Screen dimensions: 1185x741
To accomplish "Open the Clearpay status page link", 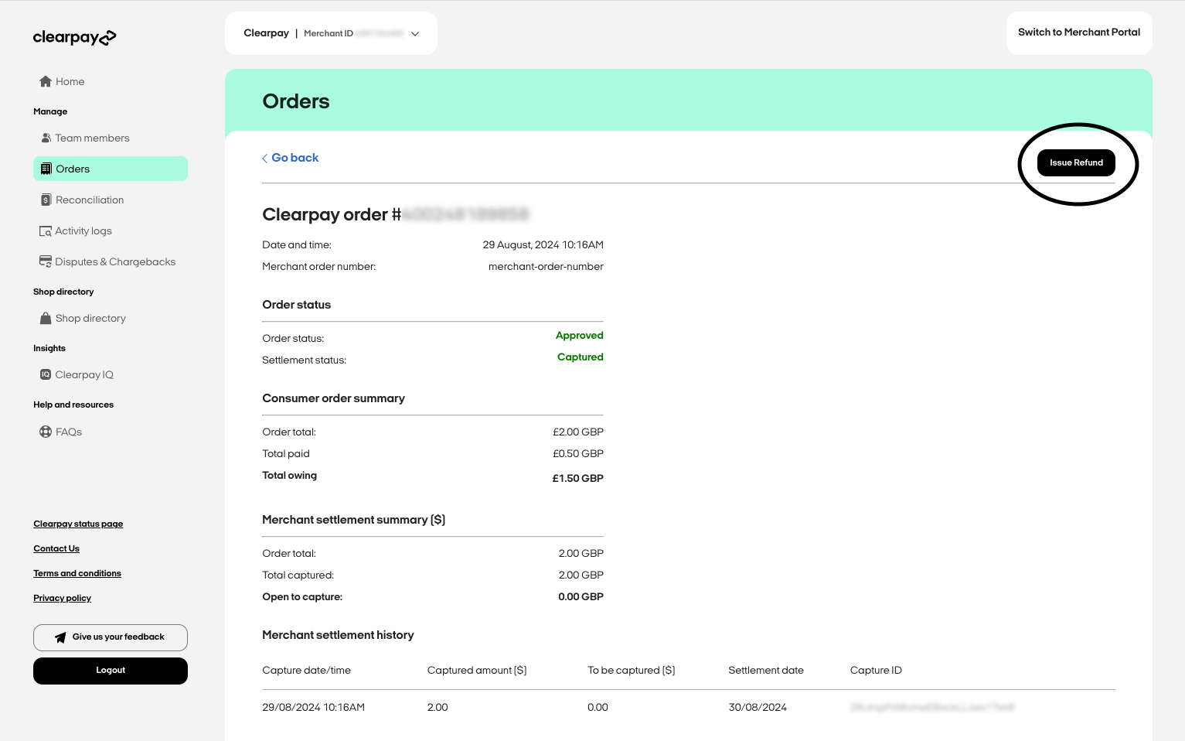I will [x=78, y=524].
